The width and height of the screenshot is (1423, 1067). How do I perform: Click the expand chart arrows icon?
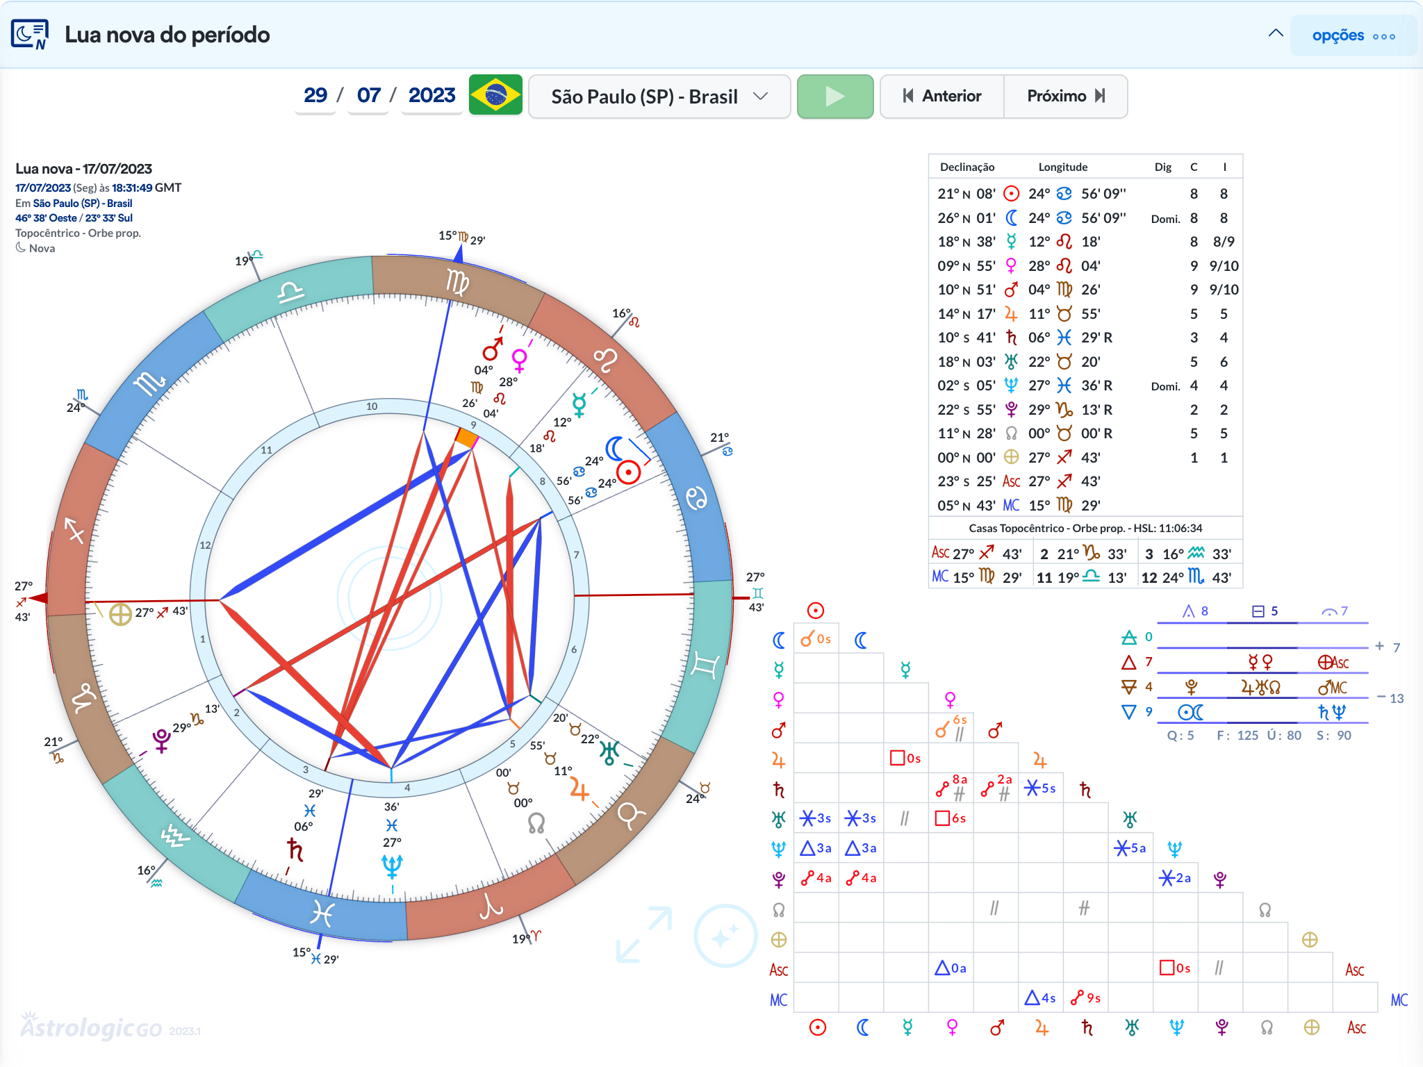tap(644, 934)
